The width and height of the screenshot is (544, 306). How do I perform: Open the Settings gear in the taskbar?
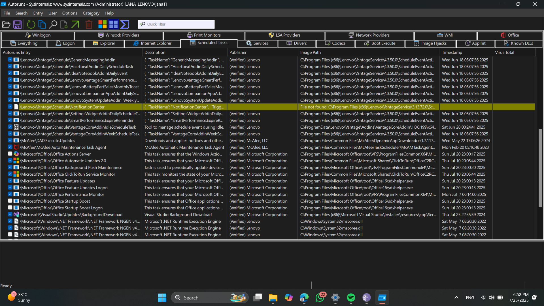[335, 297]
